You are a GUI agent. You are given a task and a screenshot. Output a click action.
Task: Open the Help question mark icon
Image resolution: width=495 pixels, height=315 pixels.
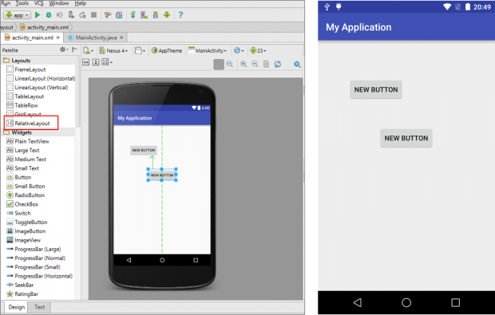point(180,15)
